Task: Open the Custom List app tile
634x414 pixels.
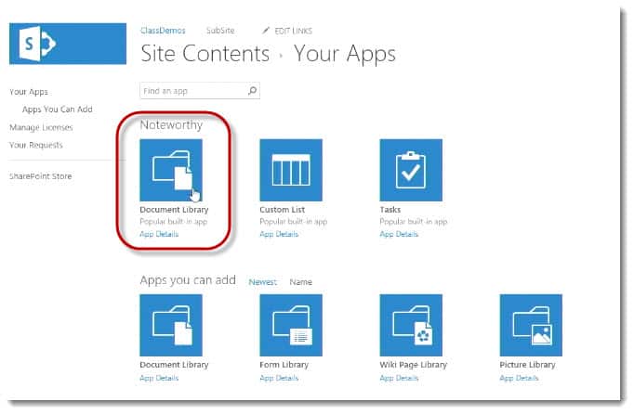Action: [x=291, y=170]
